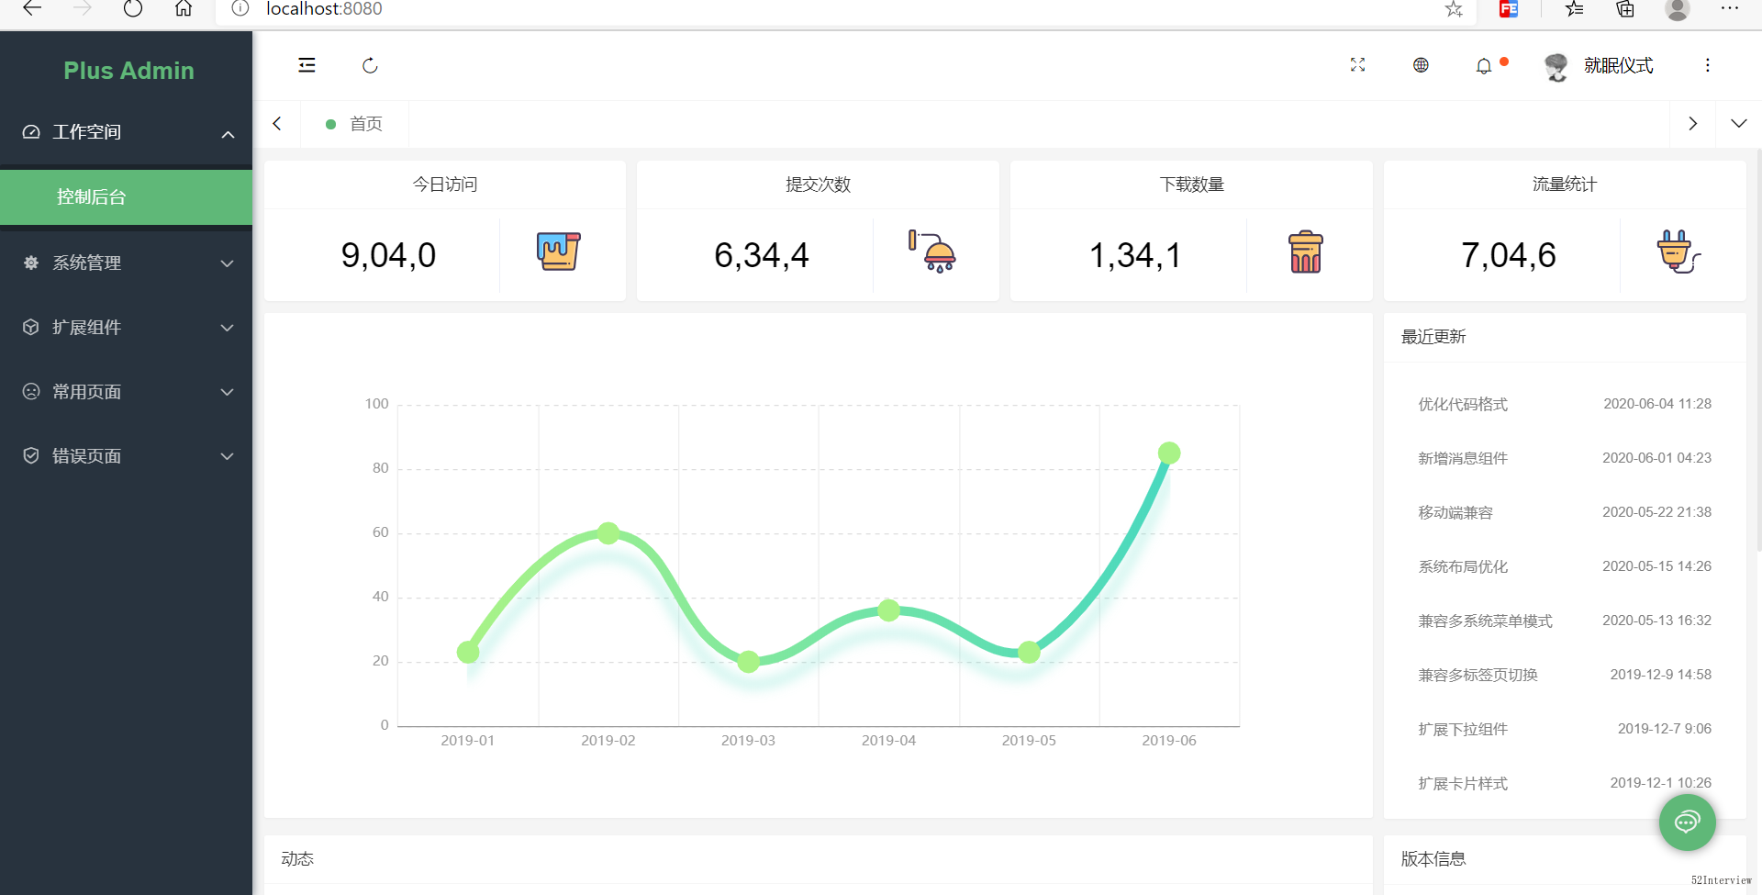Screen dimensions: 1762x895
Task: Toggle fullscreen mode icon
Action: [x=1357, y=65]
